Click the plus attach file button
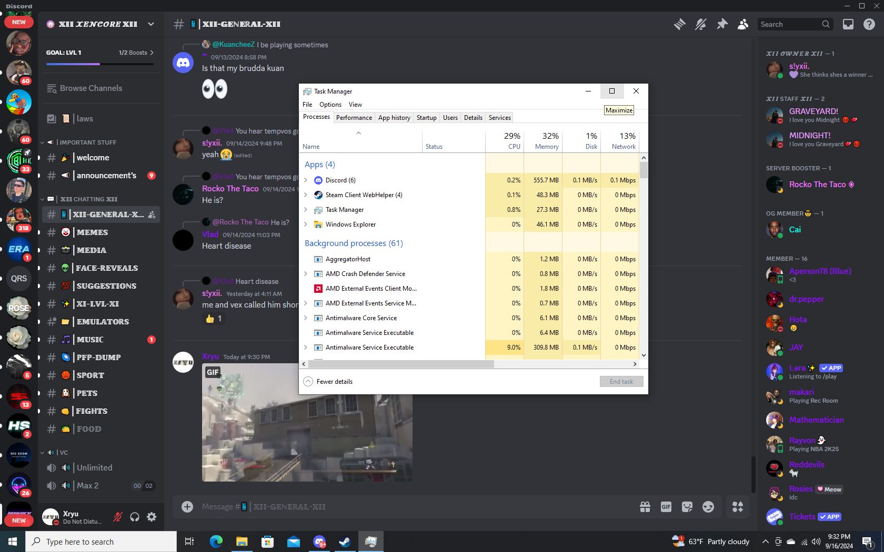This screenshot has width=884, height=552. click(187, 507)
